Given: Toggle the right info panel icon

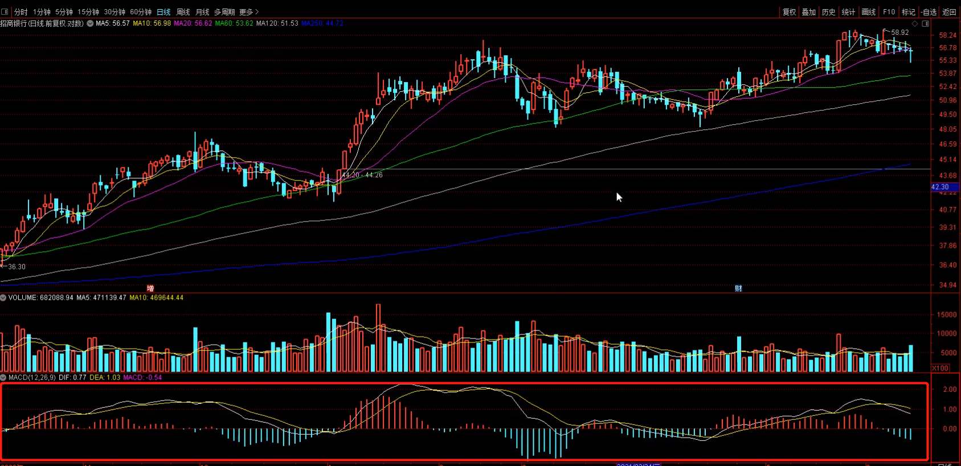Looking at the screenshot, I should [x=926, y=23].
